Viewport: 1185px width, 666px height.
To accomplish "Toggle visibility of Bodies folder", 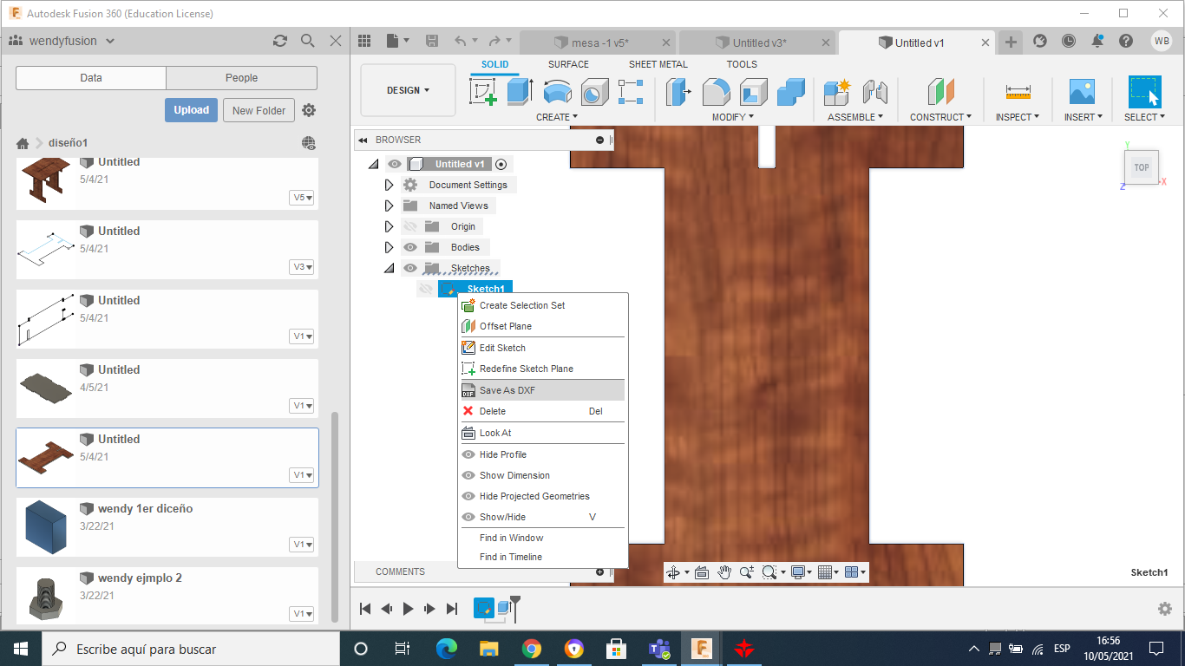I will 410,247.
